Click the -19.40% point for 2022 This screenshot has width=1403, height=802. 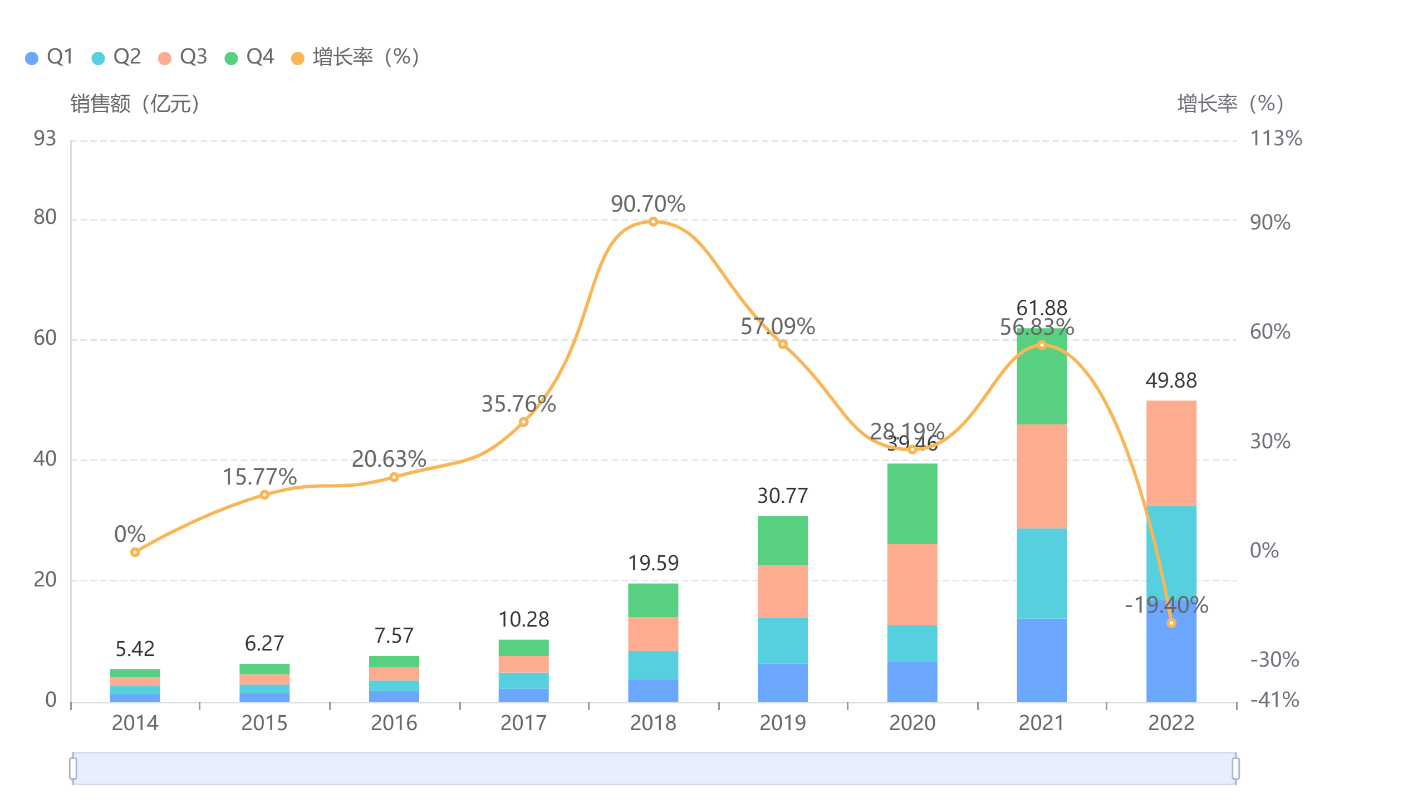click(x=1171, y=623)
